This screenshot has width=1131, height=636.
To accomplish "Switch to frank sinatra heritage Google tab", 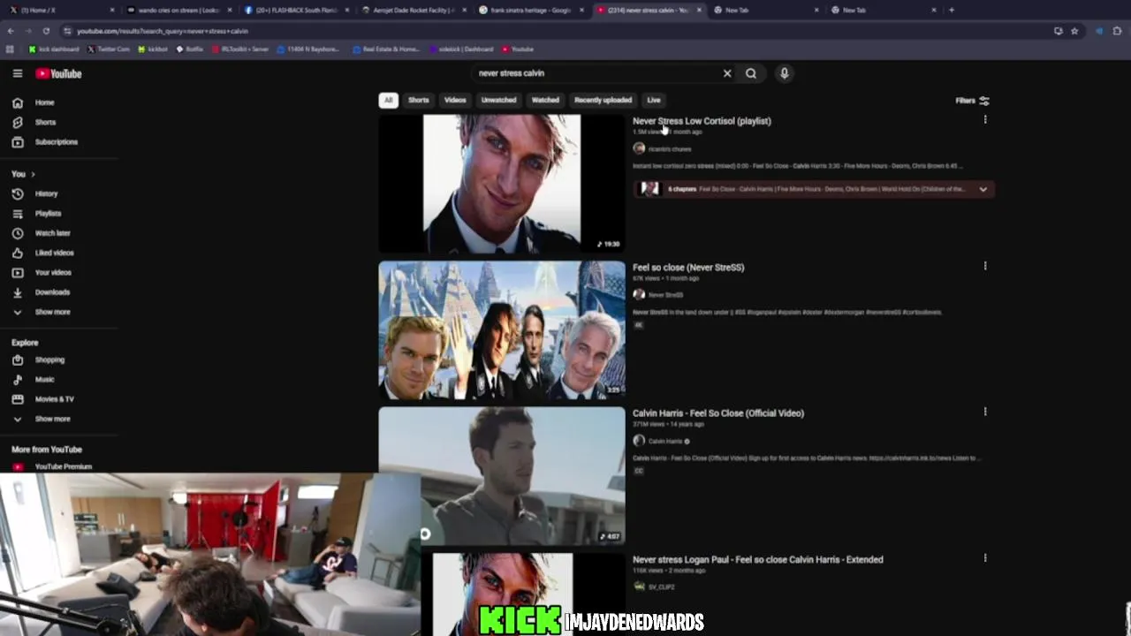I will pyautogui.click(x=530, y=10).
